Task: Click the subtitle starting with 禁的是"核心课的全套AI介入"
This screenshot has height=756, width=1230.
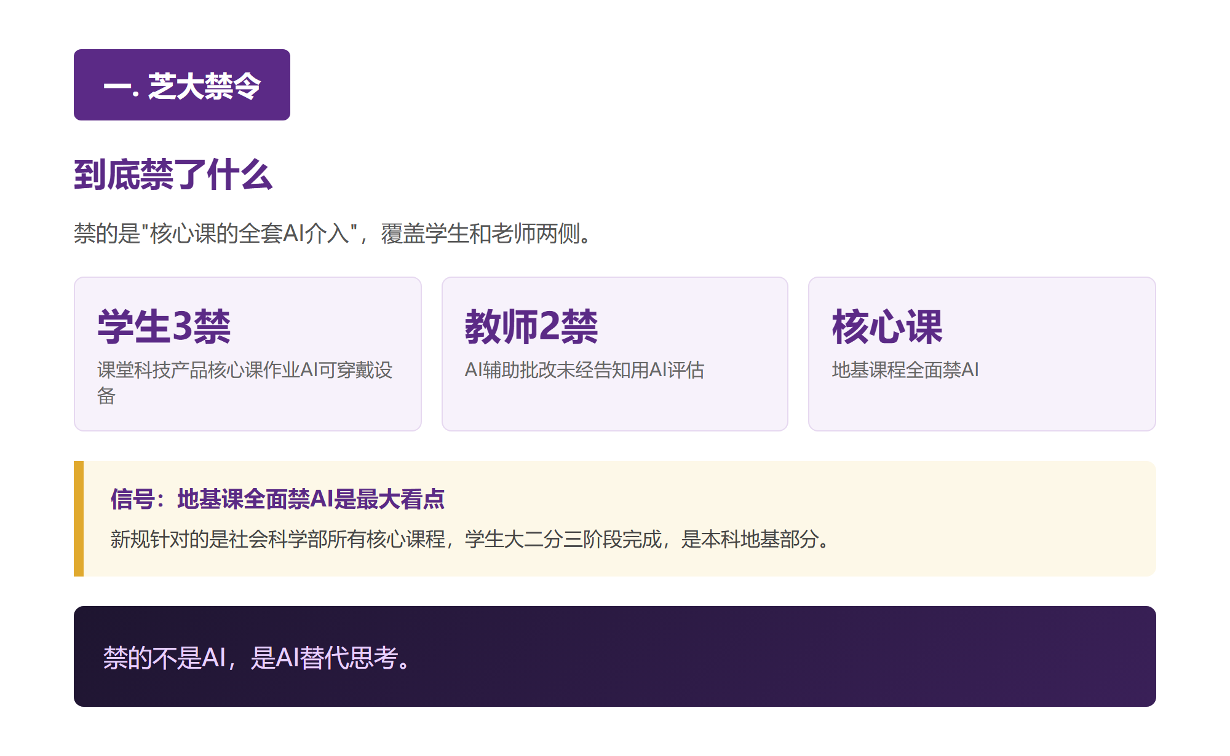Action: click(332, 234)
